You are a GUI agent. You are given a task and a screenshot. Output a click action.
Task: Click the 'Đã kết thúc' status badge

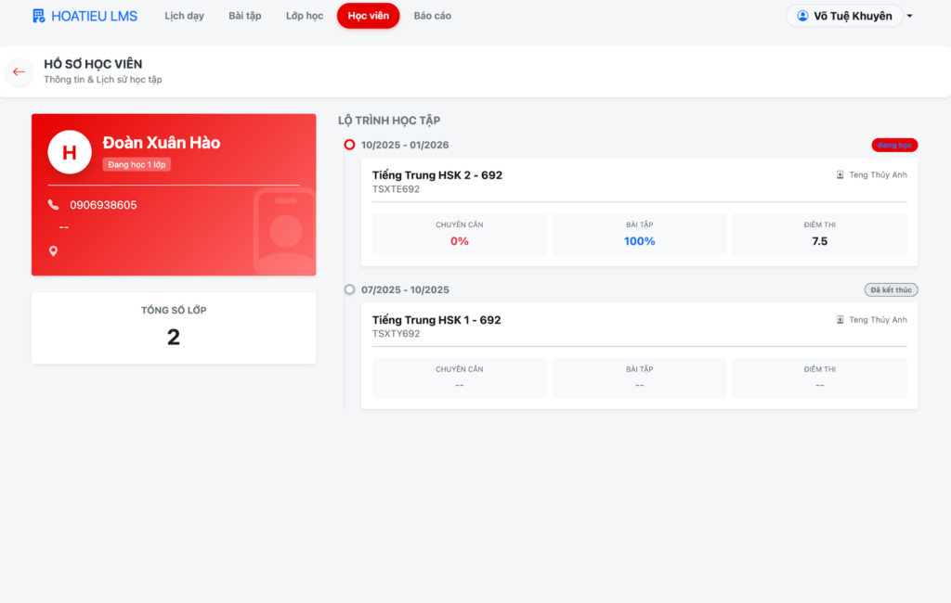[891, 289]
